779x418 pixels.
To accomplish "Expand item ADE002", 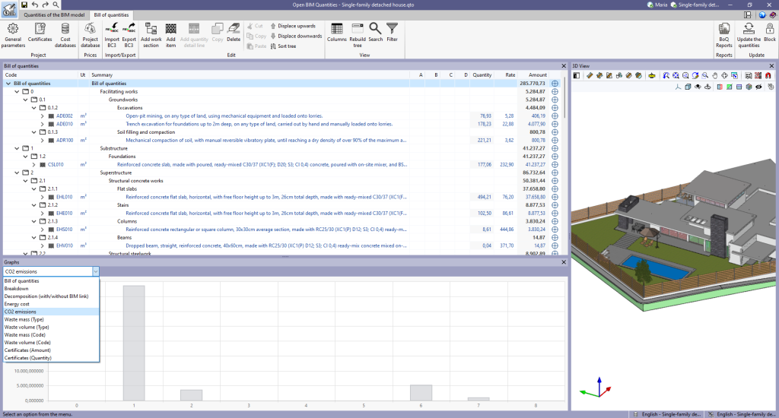I will point(43,116).
